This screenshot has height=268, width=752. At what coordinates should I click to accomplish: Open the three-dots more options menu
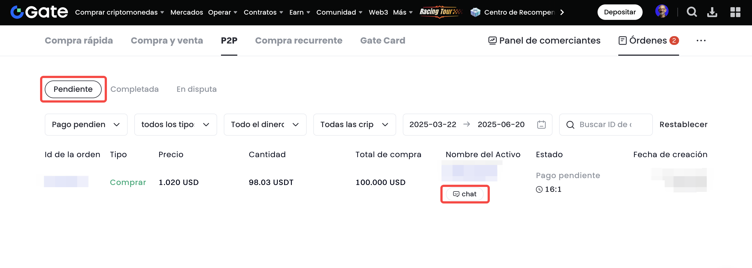(701, 41)
